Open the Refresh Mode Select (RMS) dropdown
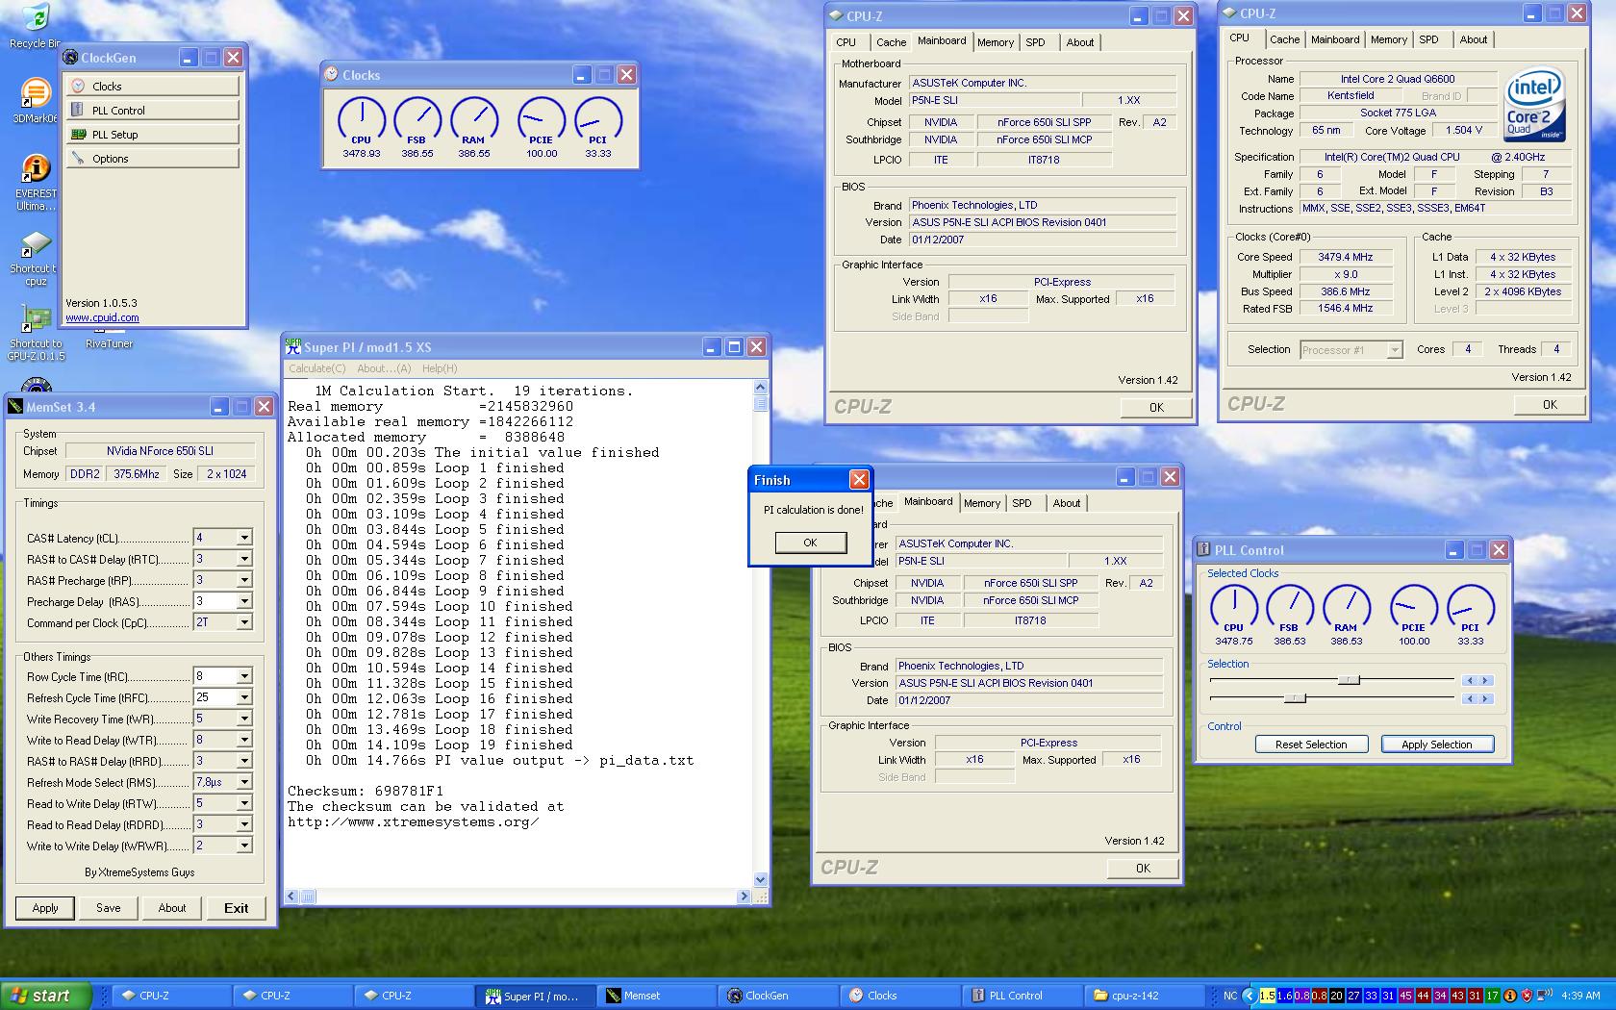Image resolution: width=1616 pixels, height=1010 pixels. click(244, 782)
